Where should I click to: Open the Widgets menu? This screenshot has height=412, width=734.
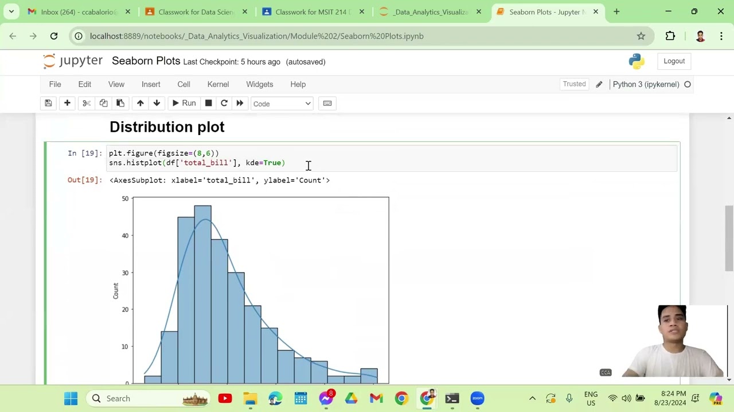[260, 84]
